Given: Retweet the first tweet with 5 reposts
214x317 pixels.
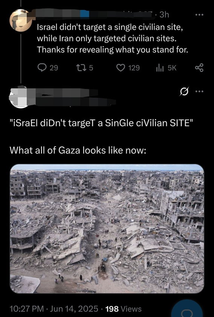Looking at the screenshot, I should pyautogui.click(x=84, y=68).
